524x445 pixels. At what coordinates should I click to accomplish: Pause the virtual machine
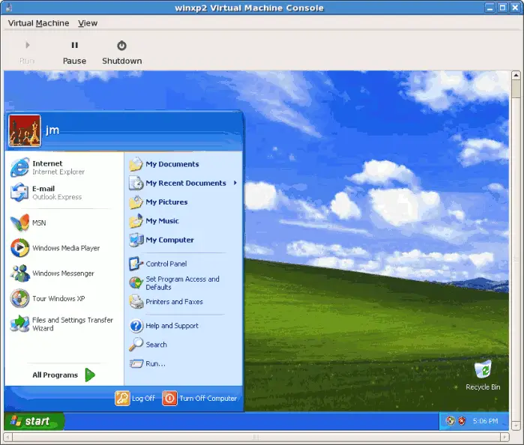click(x=74, y=52)
